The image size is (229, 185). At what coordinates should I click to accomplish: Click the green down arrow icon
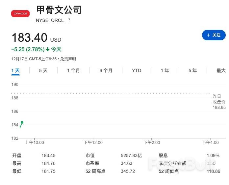48,50
